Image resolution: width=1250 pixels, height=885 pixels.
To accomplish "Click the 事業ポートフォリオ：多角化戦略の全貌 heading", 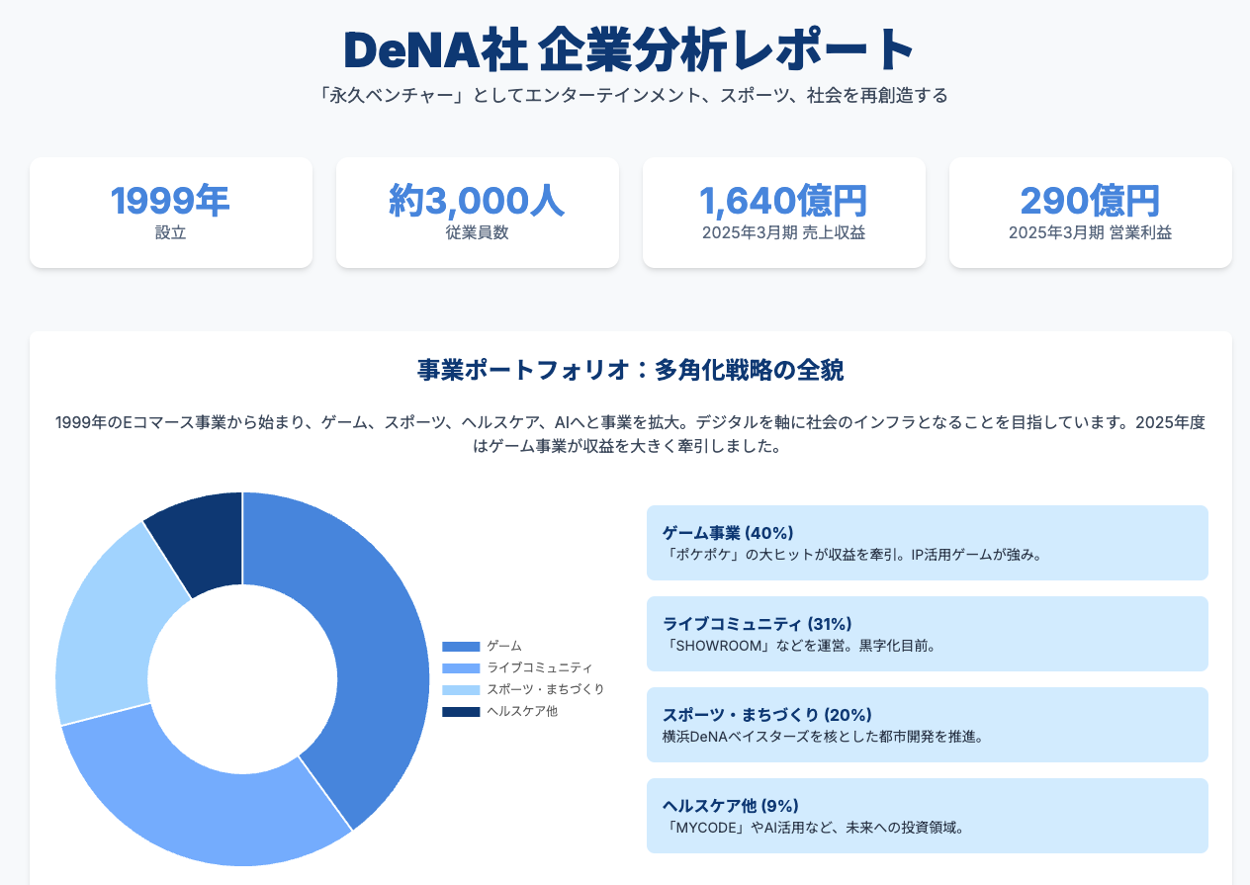I will 631,371.
